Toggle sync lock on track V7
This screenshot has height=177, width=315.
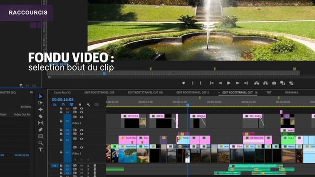pyautogui.click(x=75, y=108)
